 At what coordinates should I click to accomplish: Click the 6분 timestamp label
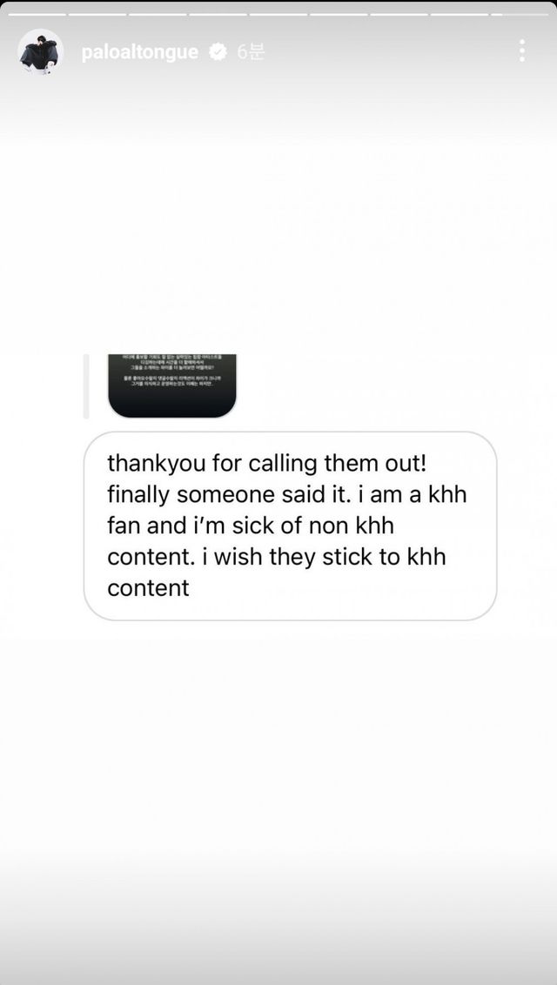click(x=251, y=52)
